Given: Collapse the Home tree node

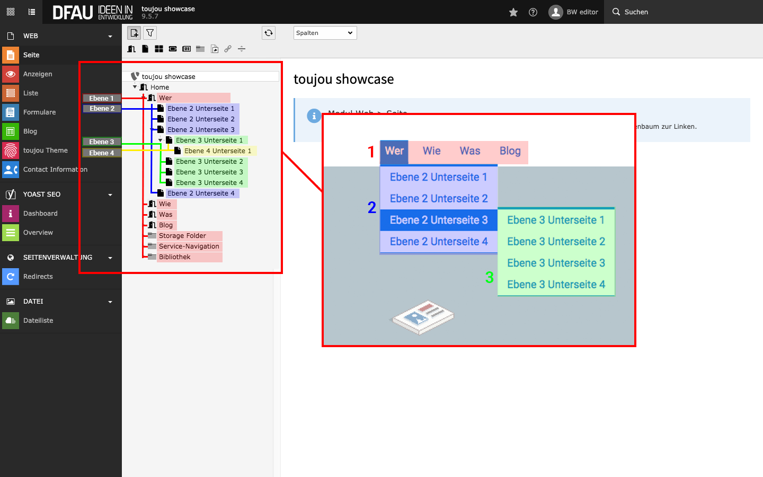Looking at the screenshot, I should coord(135,87).
